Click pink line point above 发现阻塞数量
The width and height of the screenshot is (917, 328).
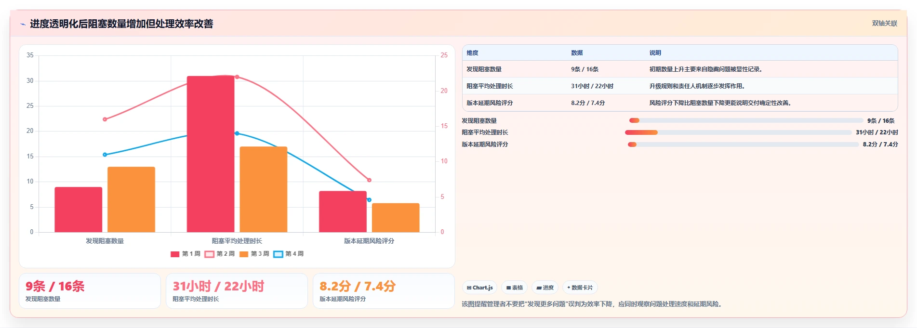105,119
